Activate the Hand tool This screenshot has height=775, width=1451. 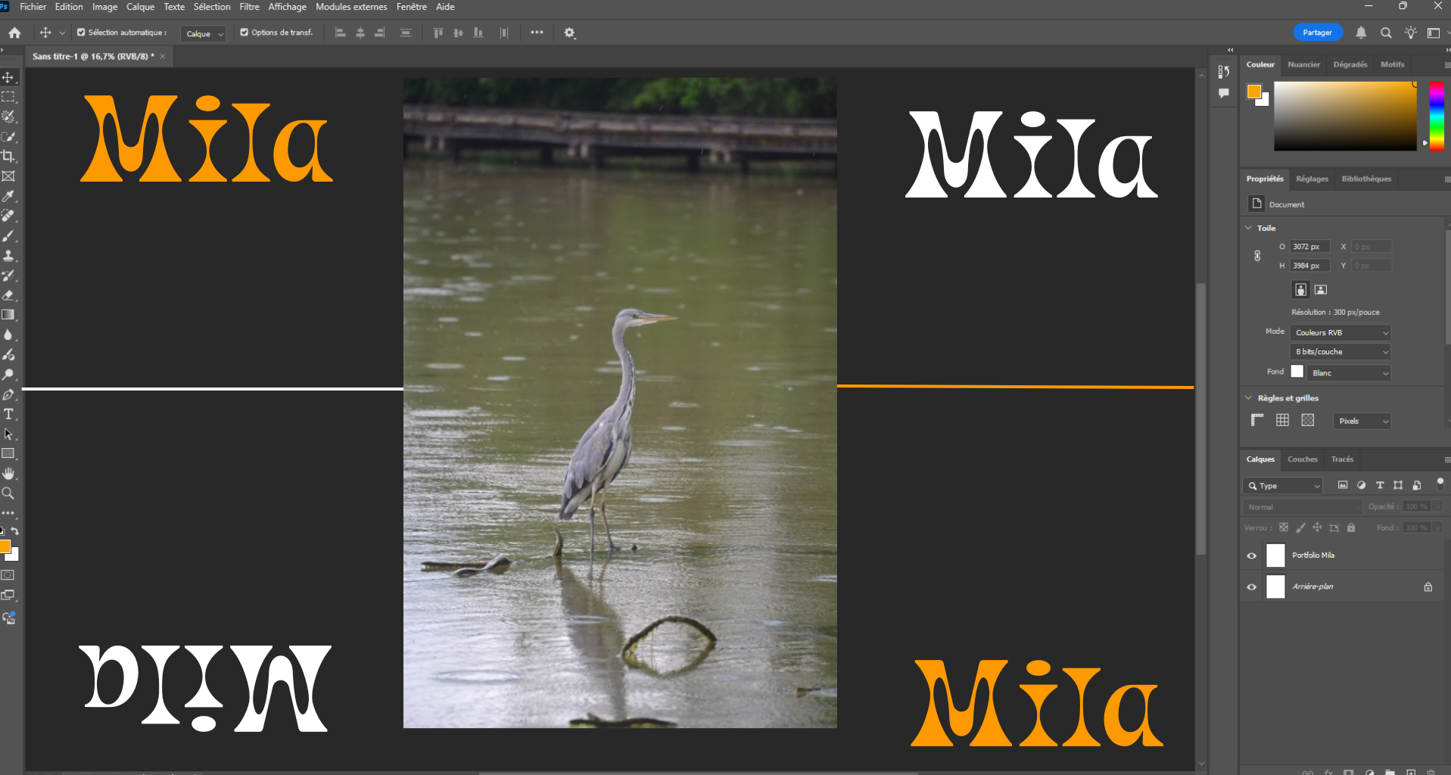8,474
